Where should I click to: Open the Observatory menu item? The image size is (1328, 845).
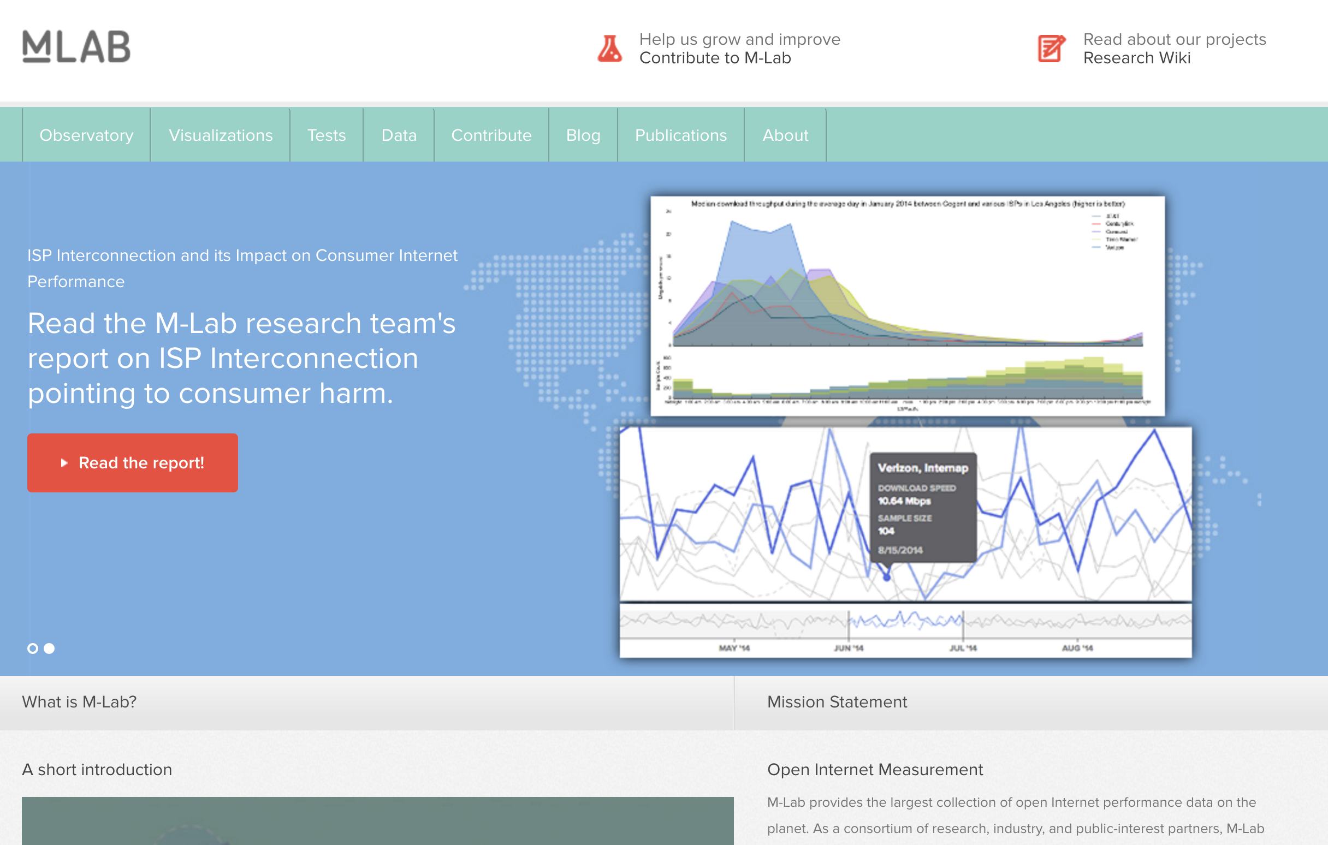click(87, 135)
